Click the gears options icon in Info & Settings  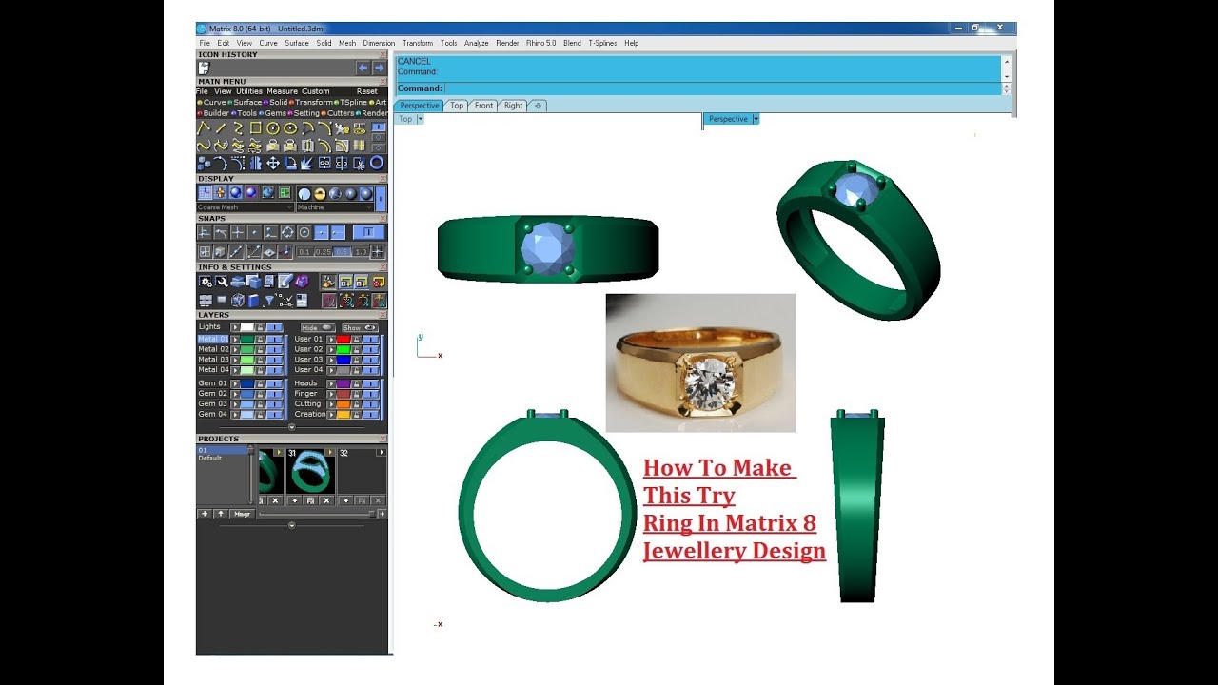click(x=205, y=282)
